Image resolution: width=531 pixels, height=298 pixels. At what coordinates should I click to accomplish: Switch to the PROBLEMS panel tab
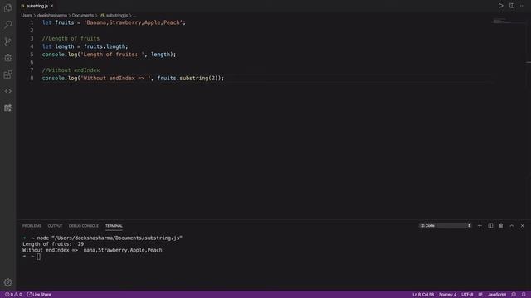click(x=32, y=226)
